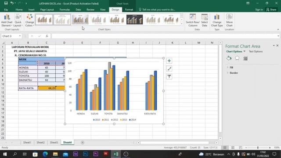Select the HONDA cell
Viewport: 281px width, 158px height.
28,68
